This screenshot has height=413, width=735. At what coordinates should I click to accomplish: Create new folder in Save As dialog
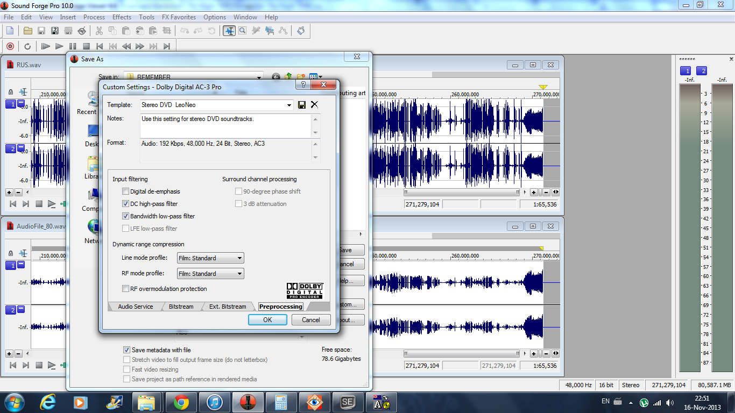pos(301,77)
